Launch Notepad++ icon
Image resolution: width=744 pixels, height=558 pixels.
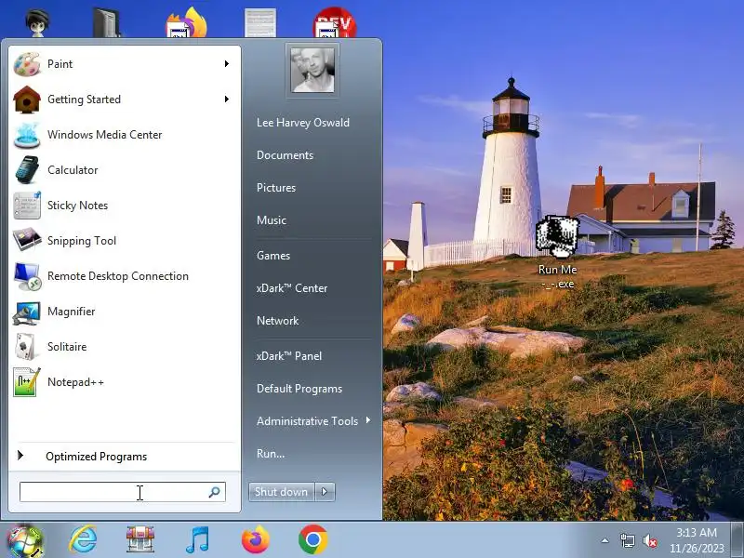tap(27, 382)
